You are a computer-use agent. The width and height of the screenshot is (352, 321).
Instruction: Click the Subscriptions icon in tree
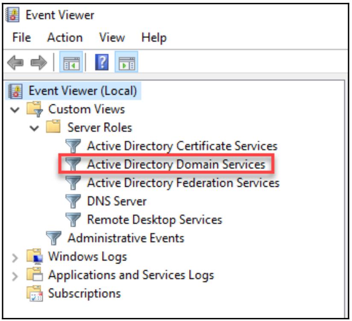[36, 294]
